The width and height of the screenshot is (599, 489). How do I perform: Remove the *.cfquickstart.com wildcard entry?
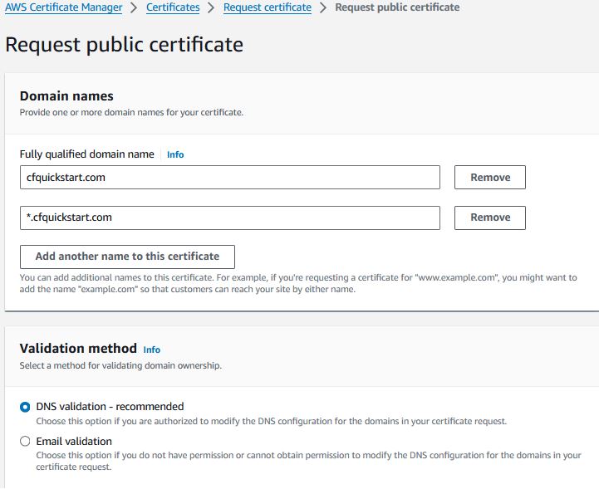[x=489, y=218]
